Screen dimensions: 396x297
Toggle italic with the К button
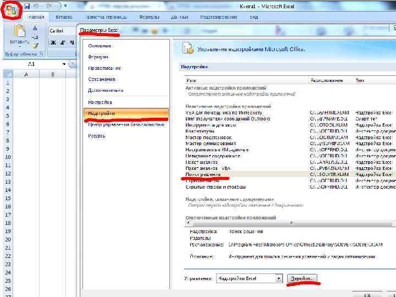coord(63,42)
